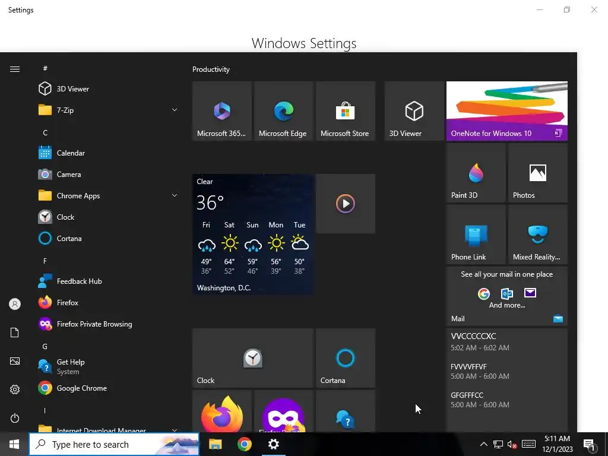Show hidden system tray icons
This screenshot has height=456, width=608.
(x=483, y=444)
